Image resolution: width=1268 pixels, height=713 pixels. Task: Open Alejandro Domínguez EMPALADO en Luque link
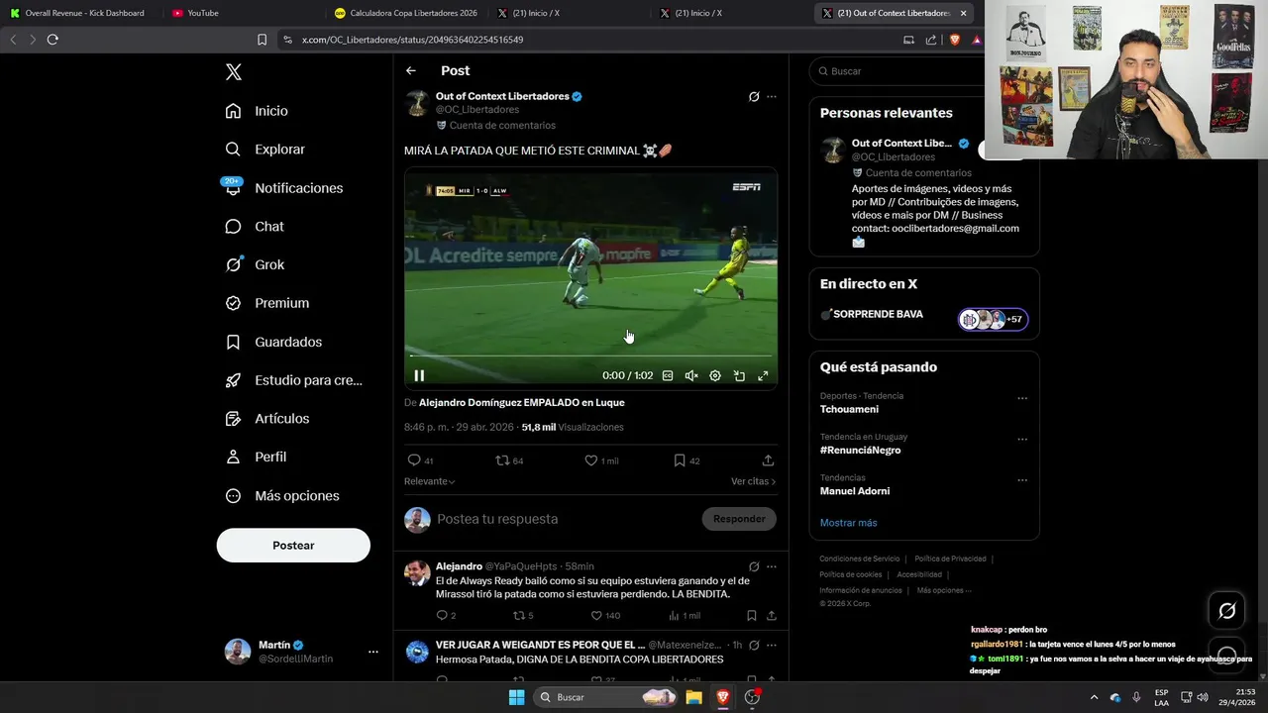point(522,403)
